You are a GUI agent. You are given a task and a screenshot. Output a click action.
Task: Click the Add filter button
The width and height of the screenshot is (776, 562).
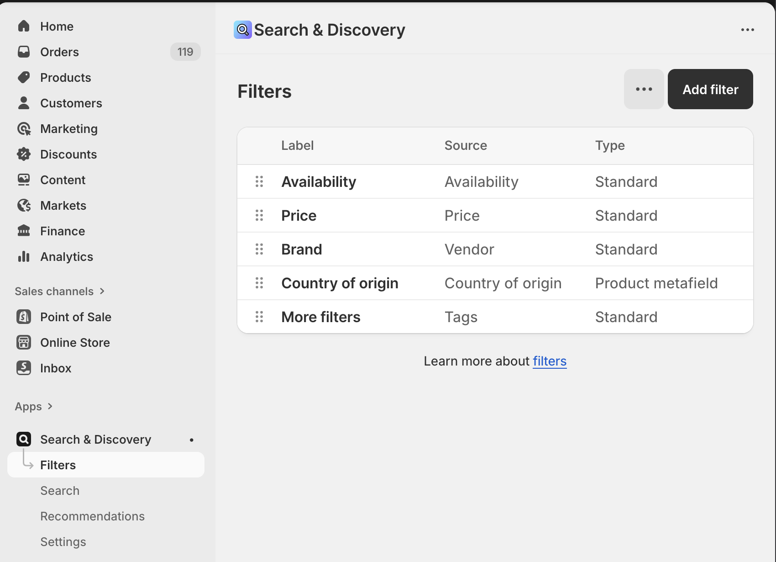[710, 89]
